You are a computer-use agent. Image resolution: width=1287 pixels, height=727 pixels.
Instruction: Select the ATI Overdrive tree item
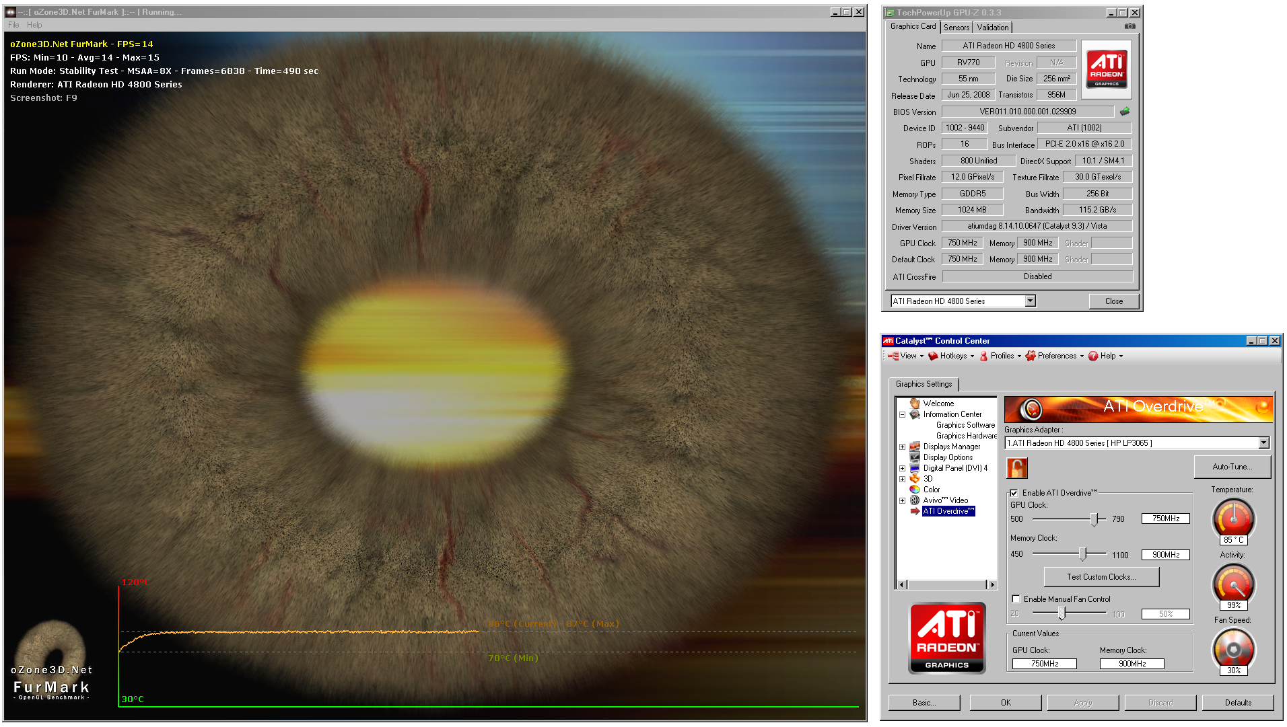click(948, 511)
